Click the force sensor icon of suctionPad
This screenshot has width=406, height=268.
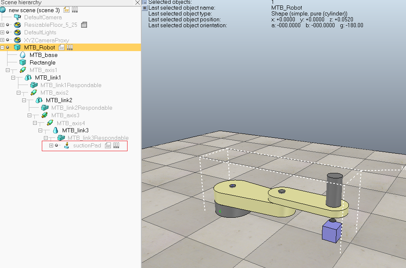tap(66, 145)
